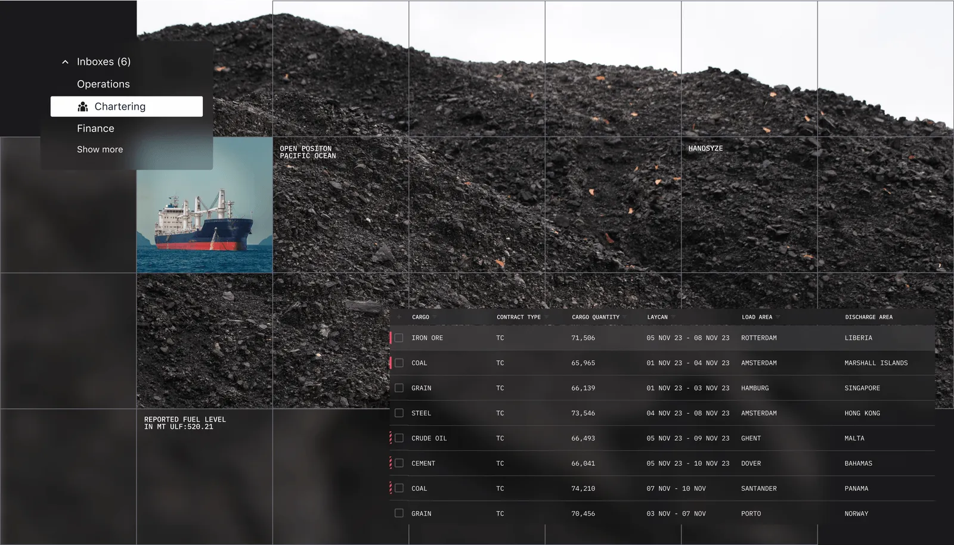Viewport: 954px width, 545px height.
Task: Click the PORTO load area cell
Action: pos(751,513)
